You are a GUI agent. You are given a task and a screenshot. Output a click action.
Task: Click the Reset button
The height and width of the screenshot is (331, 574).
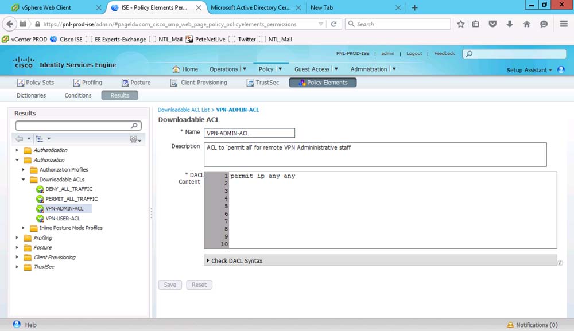coord(199,285)
